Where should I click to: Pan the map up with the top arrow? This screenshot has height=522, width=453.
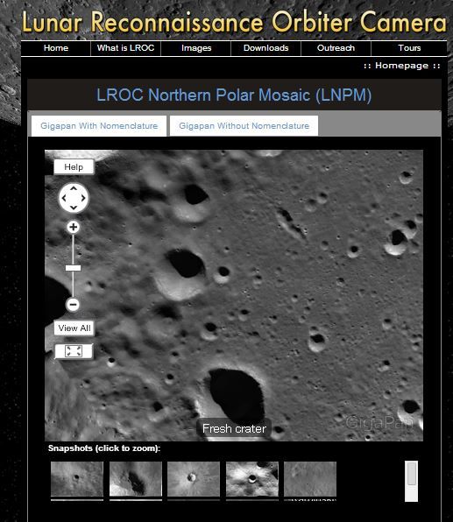[74, 189]
